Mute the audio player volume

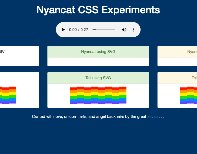[x=124, y=30]
